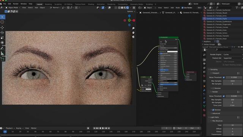Open the Output properties tab
Viewport: 243px width, 137px height.
tap(204, 64)
